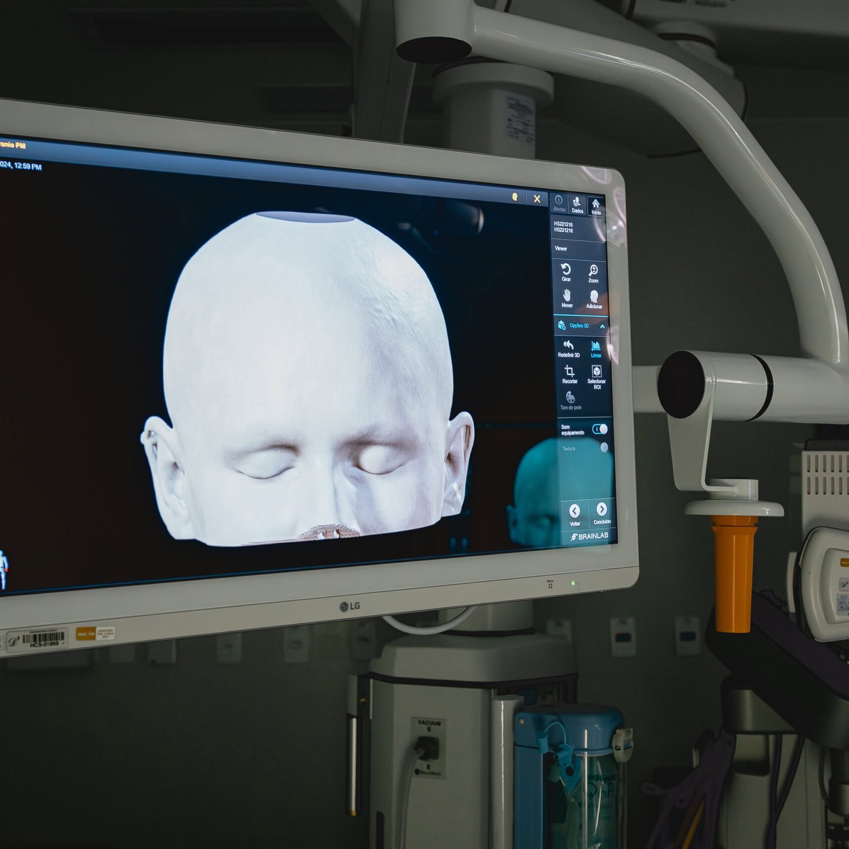
Task: Reset view with Redefinir 3D
Action: pyautogui.click(x=568, y=348)
